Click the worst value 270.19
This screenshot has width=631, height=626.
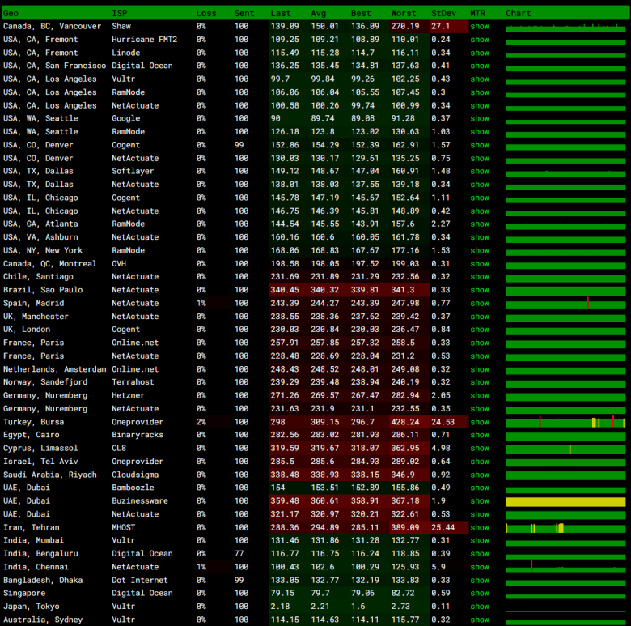pyautogui.click(x=405, y=26)
